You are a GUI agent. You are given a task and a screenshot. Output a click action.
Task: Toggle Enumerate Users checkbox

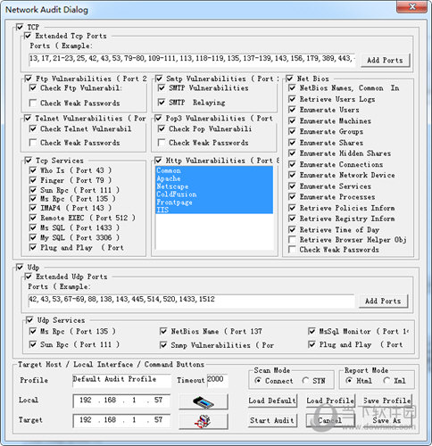[x=293, y=110]
